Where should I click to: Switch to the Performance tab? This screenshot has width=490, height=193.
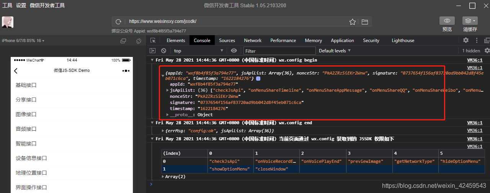[283, 41]
